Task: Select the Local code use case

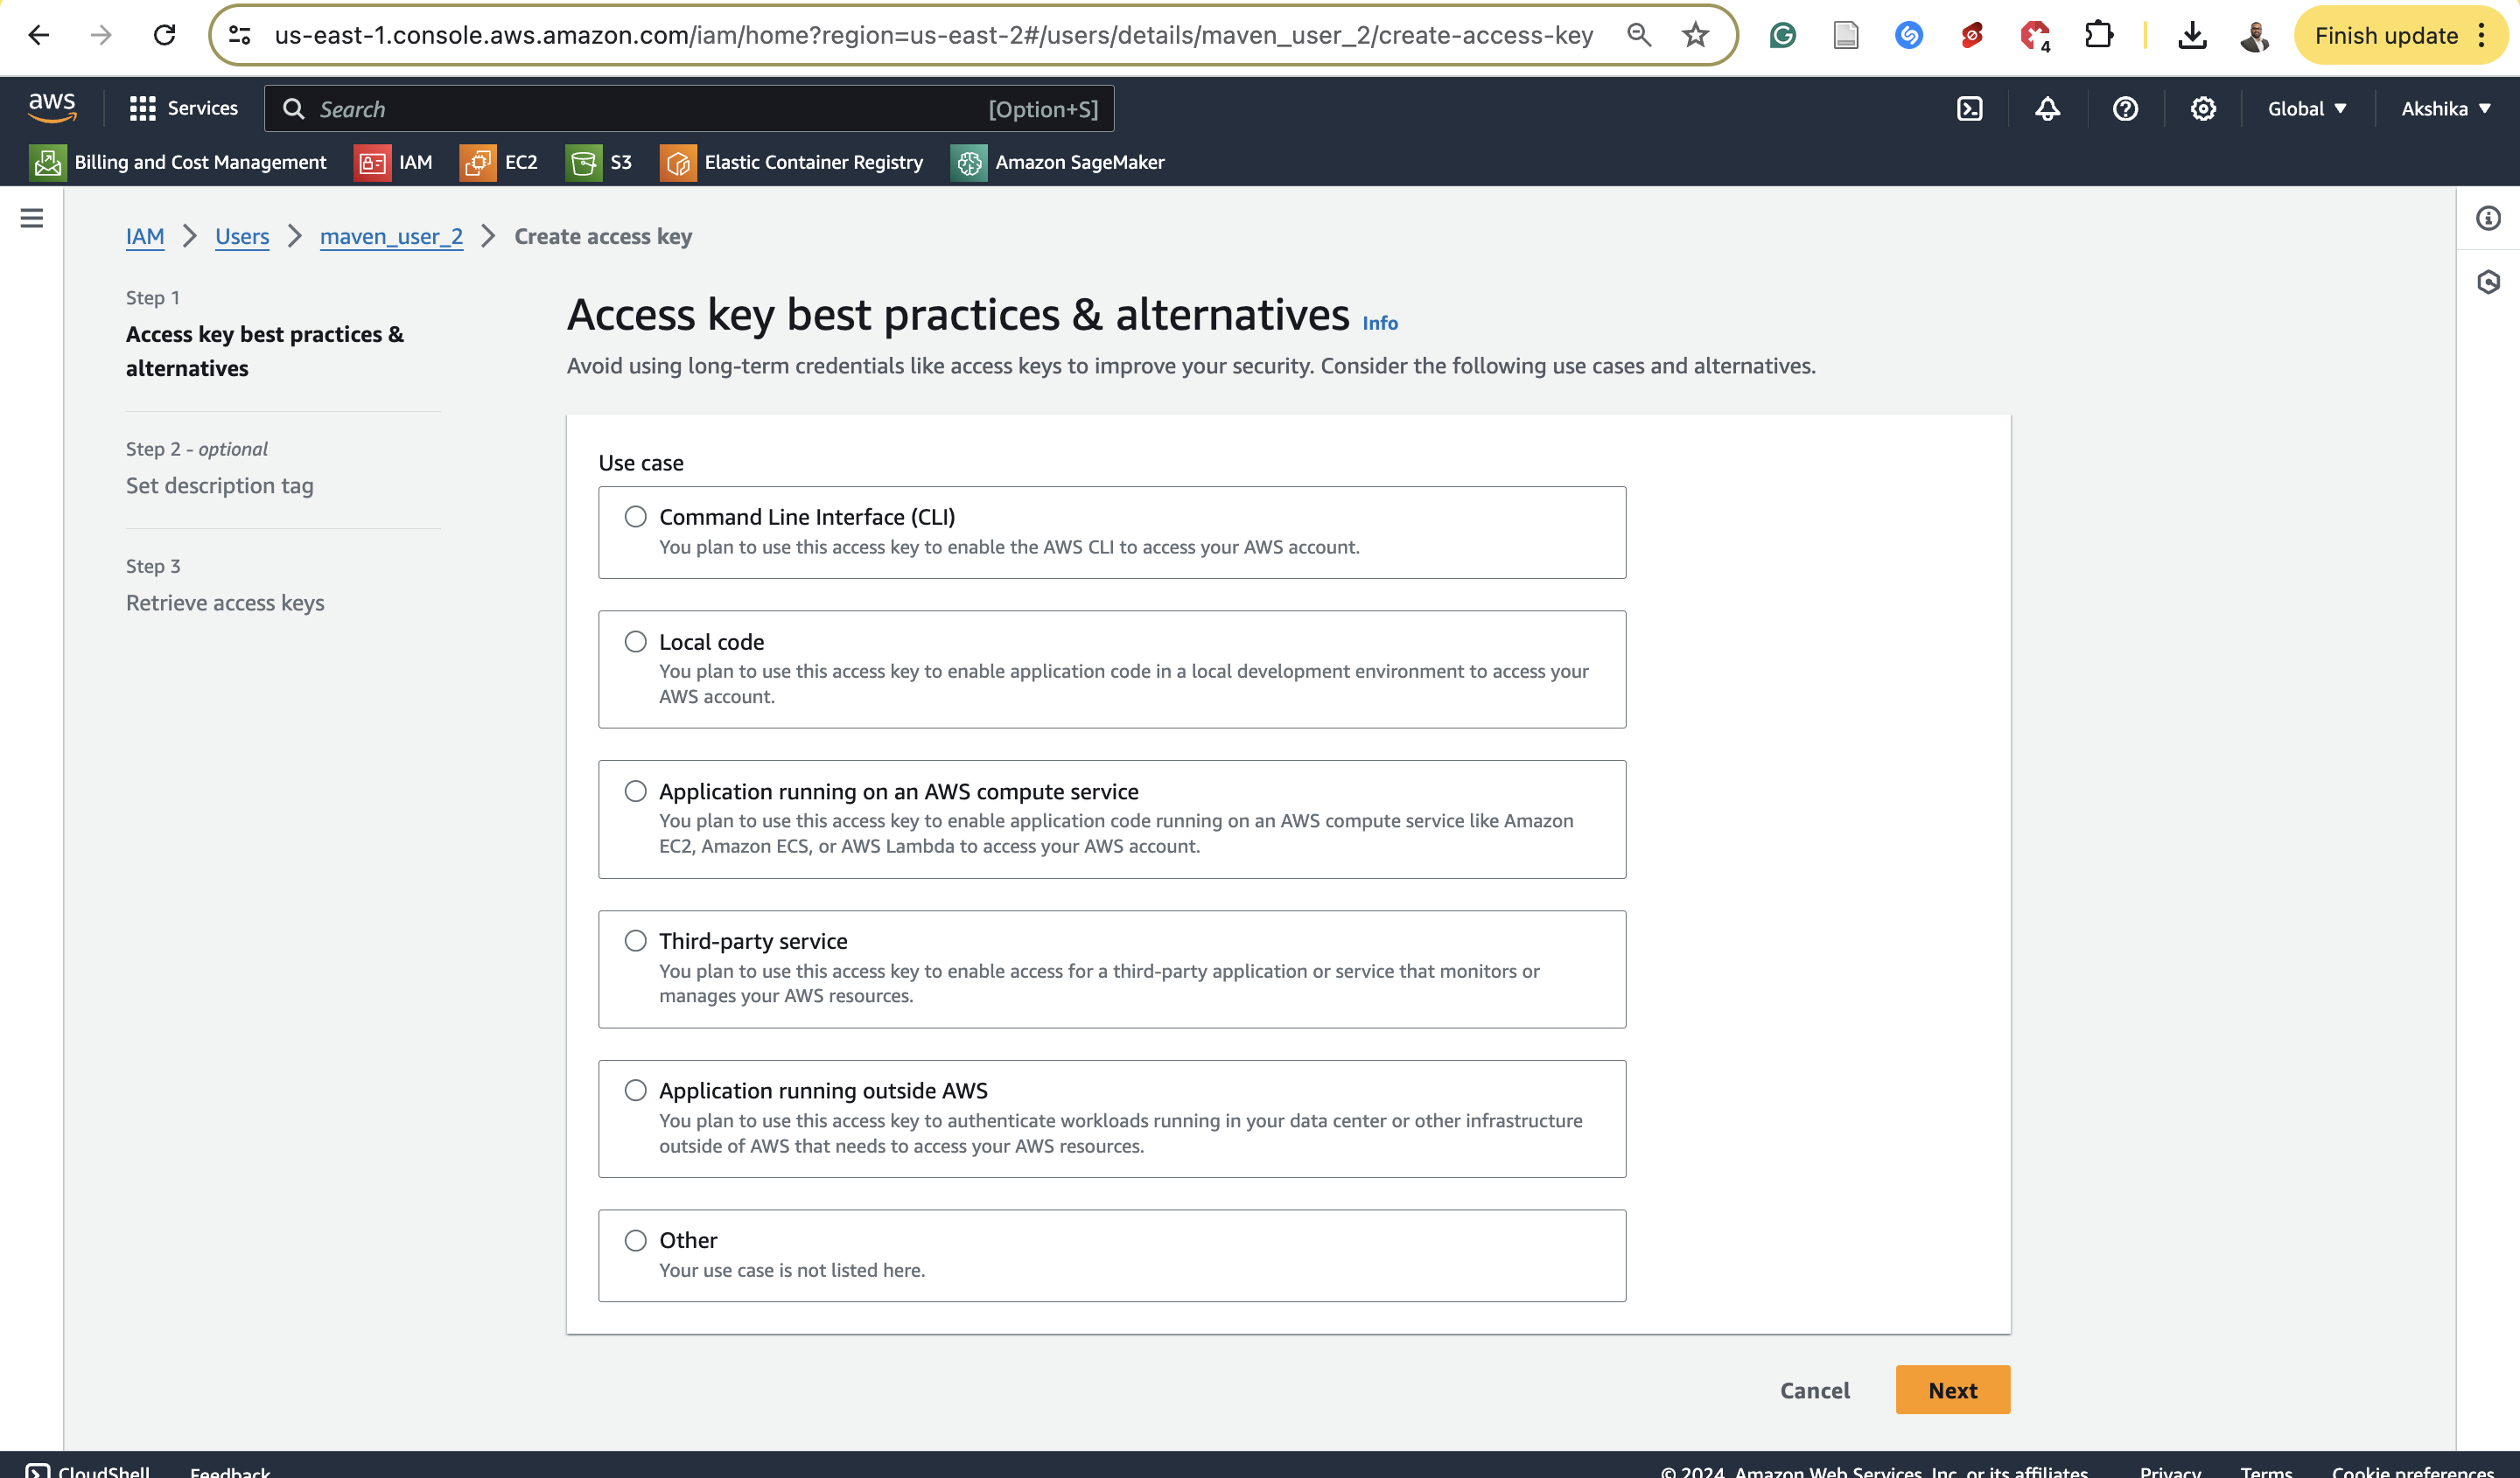Action: [x=636, y=642]
